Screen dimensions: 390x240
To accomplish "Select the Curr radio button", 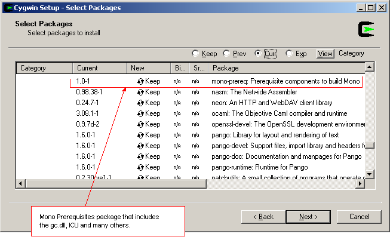I will point(257,53).
